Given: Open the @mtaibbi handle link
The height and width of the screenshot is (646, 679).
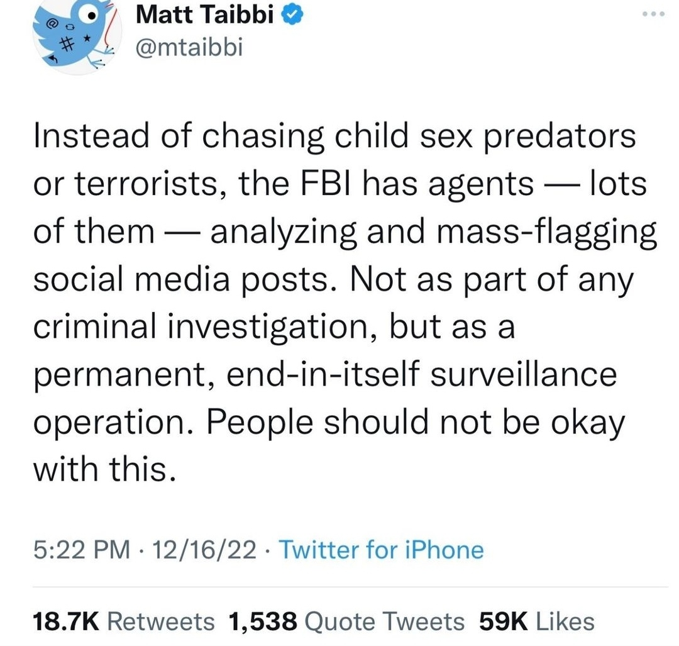Looking at the screenshot, I should tap(189, 47).
